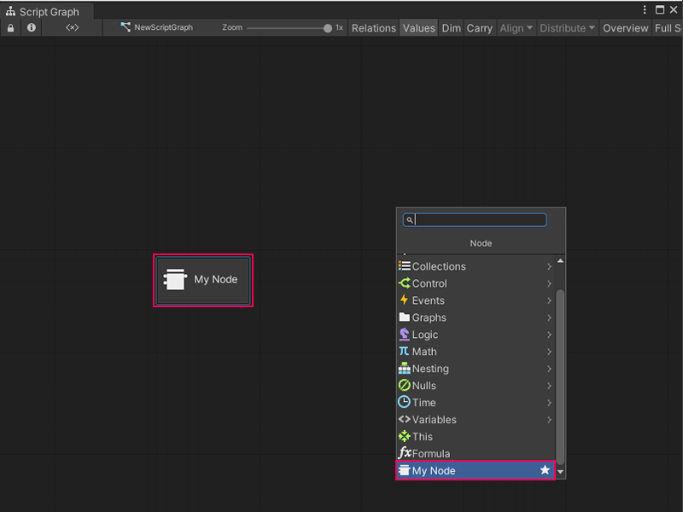Select the My Node block on the canvas
Screen dimensions: 683x512
[202, 280]
